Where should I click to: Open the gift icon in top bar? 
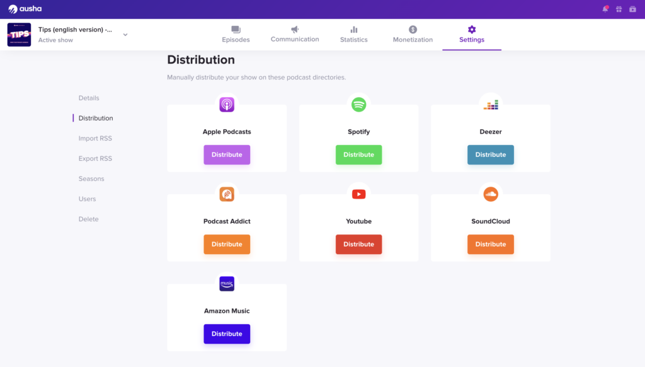[619, 9]
